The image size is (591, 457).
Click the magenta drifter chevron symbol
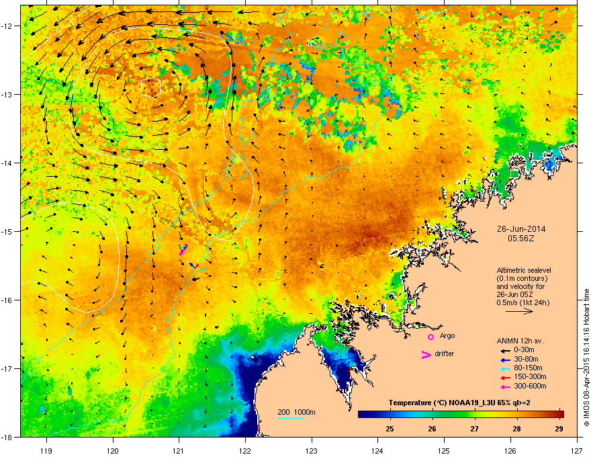click(x=426, y=354)
